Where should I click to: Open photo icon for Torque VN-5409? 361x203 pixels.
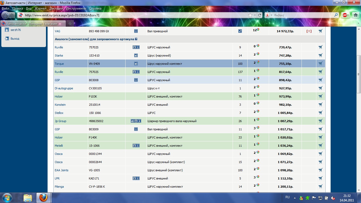136,64
